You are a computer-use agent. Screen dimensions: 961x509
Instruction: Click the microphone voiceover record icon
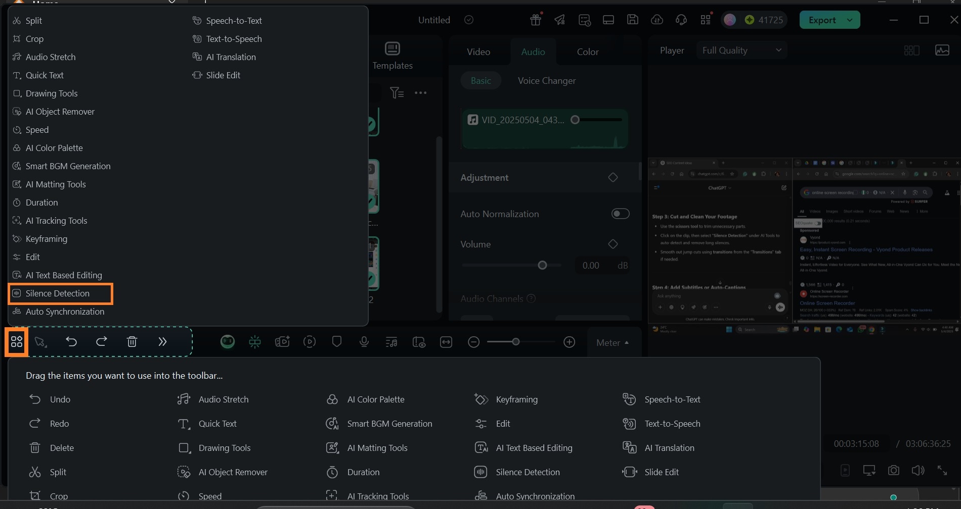pos(364,342)
